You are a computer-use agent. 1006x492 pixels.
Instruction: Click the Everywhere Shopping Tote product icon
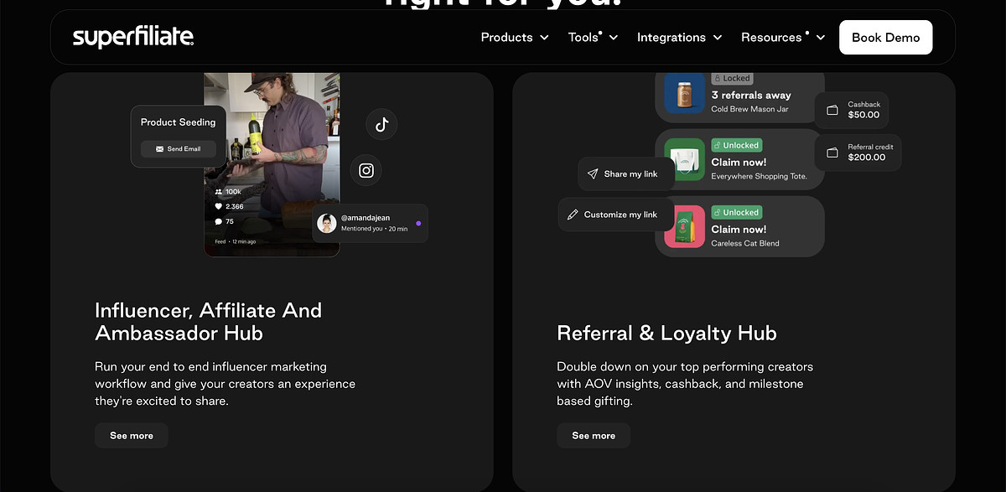click(x=684, y=159)
